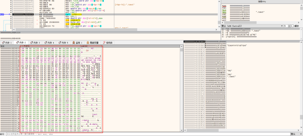Select the RSI register value

240,18
